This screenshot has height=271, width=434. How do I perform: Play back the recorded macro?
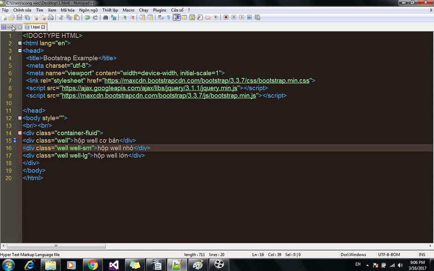(x=241, y=17)
